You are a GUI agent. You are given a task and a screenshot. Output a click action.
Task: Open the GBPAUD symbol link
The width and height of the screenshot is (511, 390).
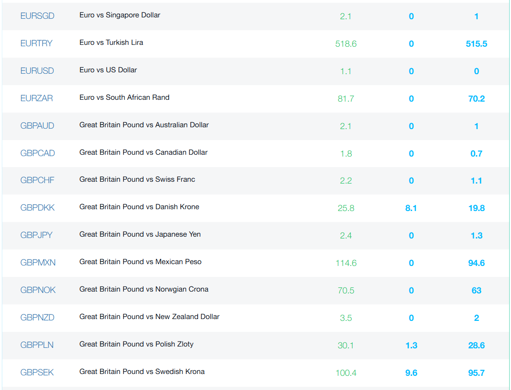point(37,126)
